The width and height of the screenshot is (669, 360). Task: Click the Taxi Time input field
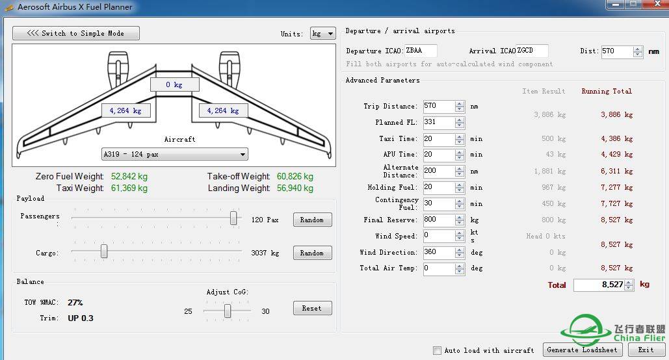tap(439, 139)
